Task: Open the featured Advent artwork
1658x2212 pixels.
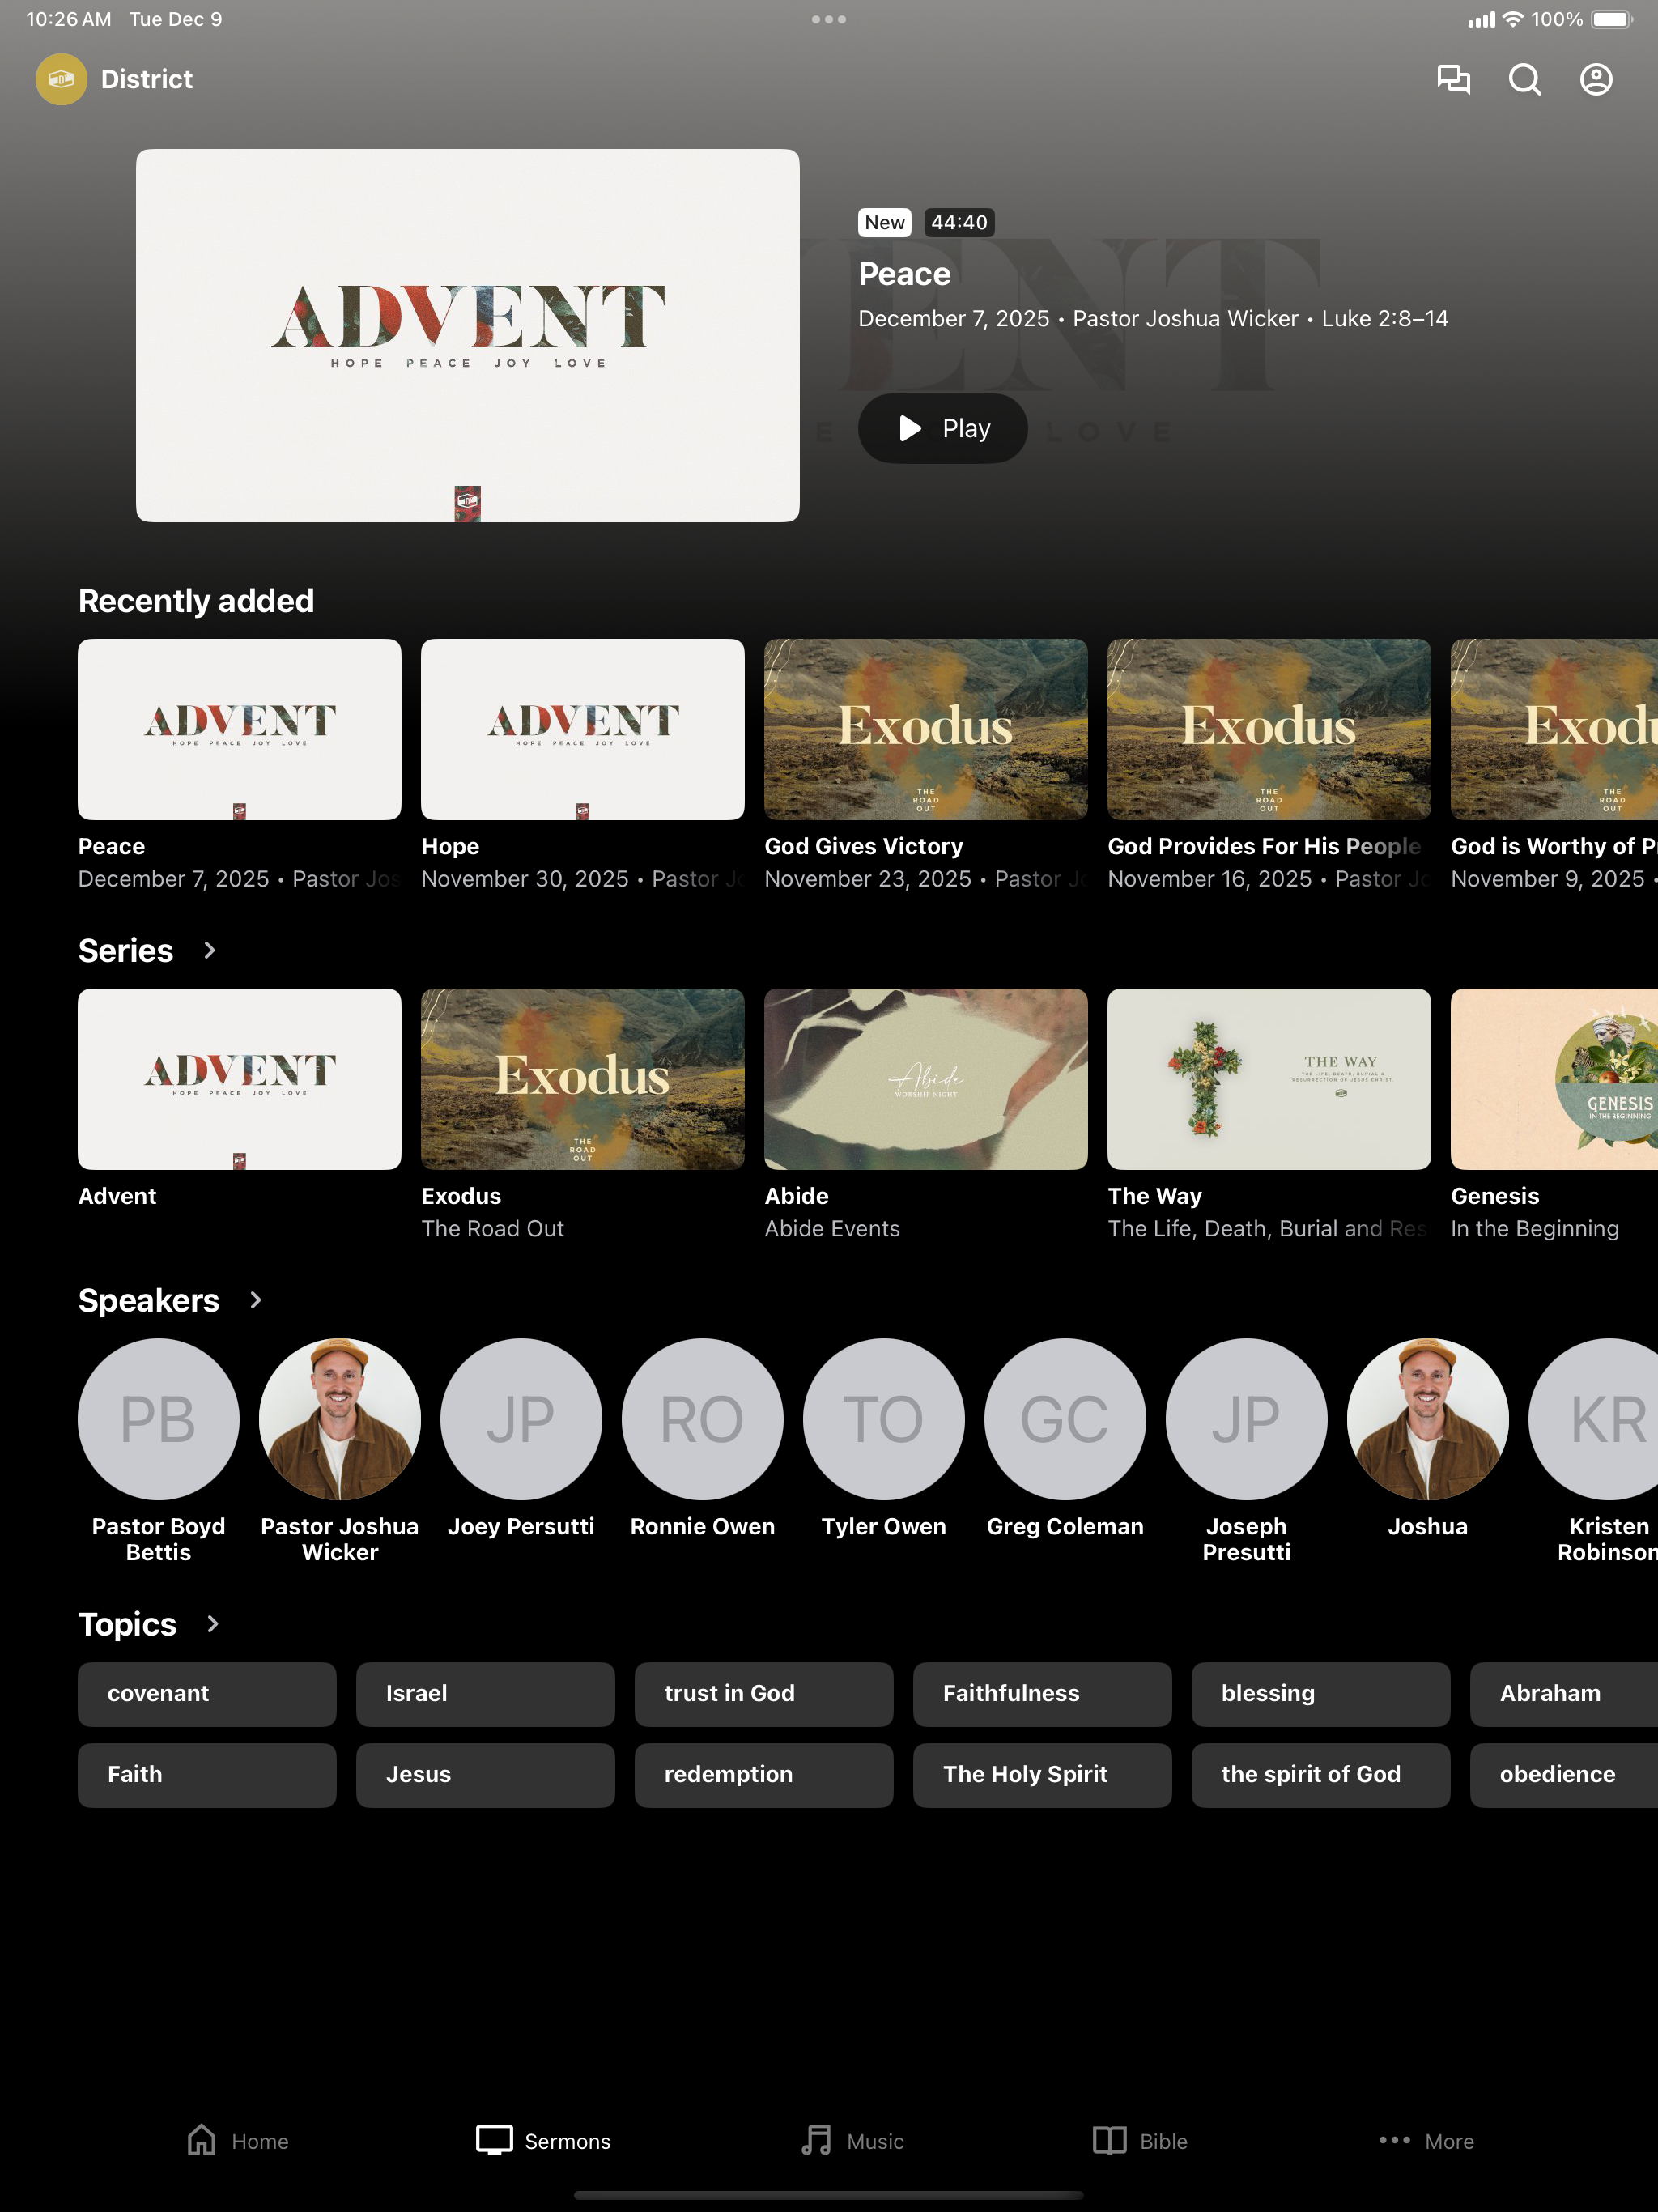Action: (468, 335)
